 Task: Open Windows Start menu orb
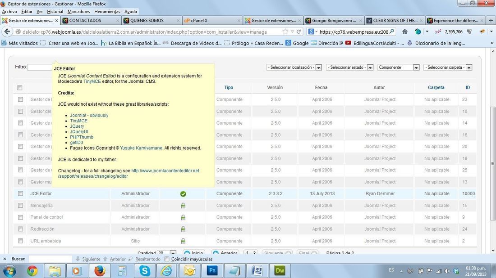pos(9,271)
